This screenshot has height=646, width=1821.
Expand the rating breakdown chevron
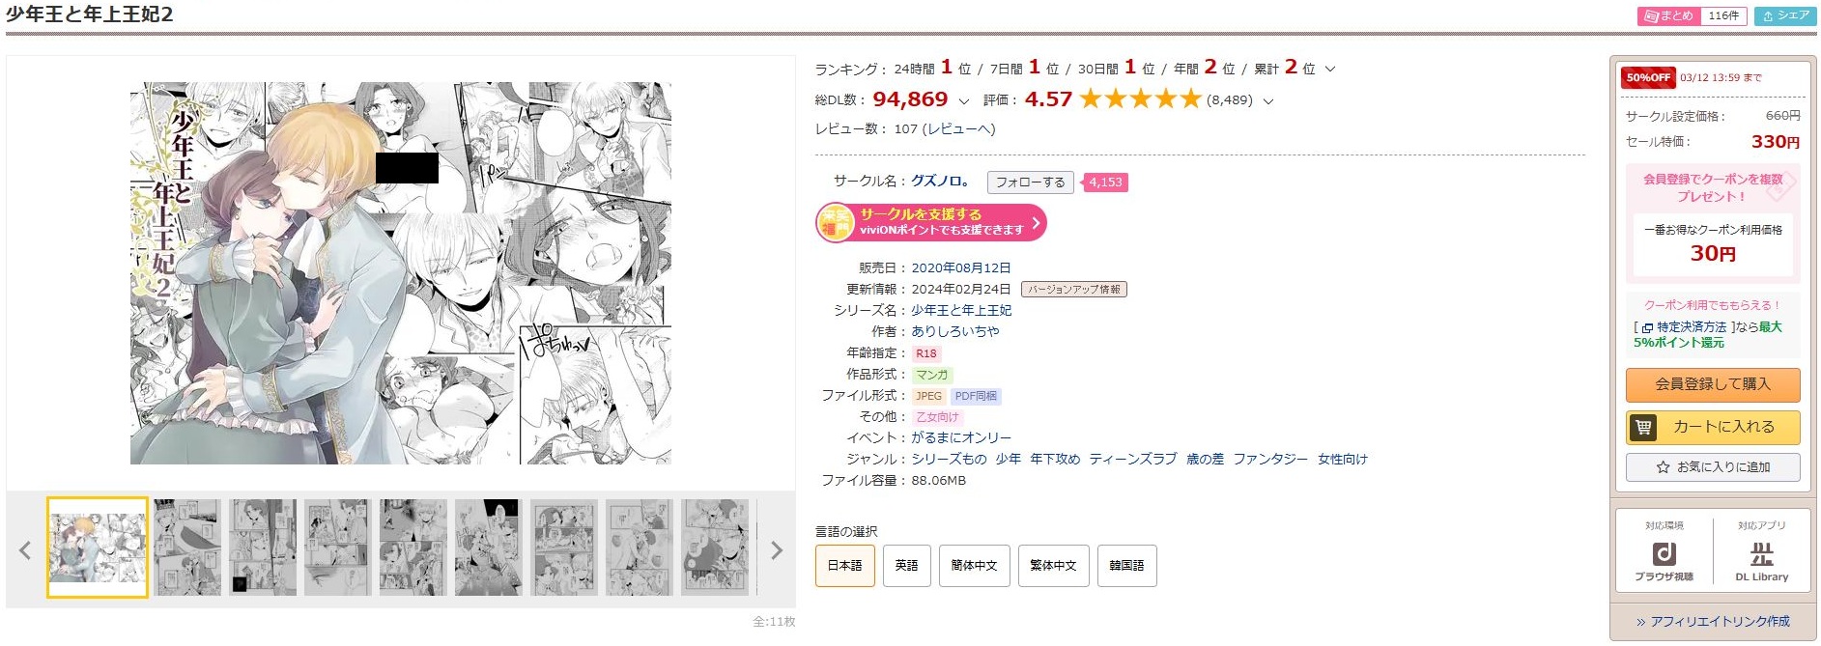click(1268, 100)
